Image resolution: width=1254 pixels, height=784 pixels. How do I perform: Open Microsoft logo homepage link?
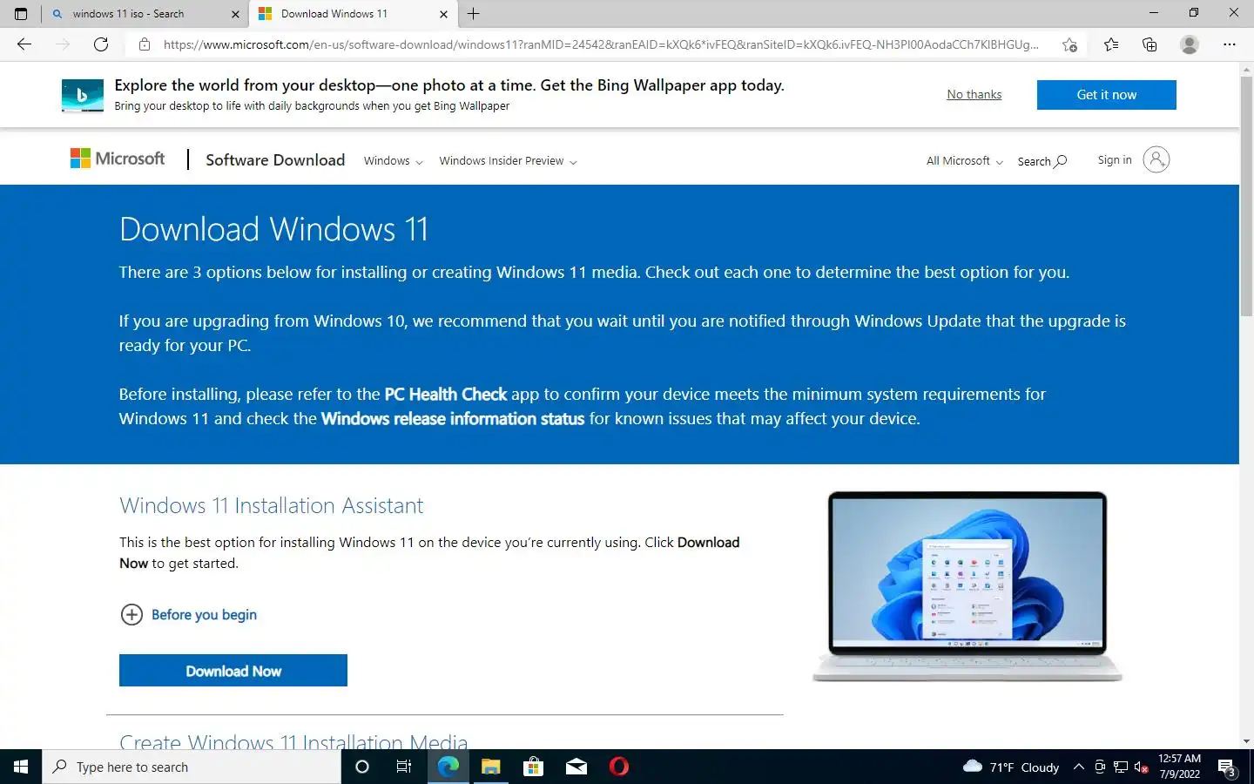pos(118,159)
